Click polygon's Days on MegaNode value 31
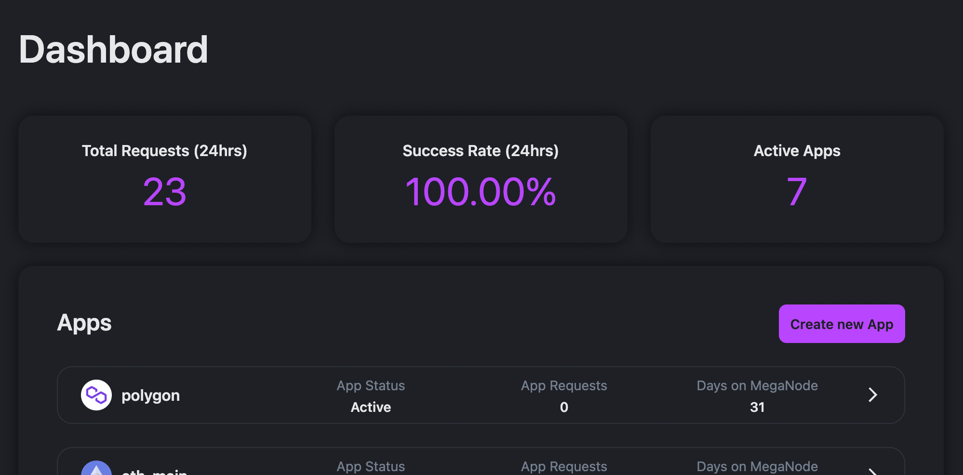 point(757,407)
